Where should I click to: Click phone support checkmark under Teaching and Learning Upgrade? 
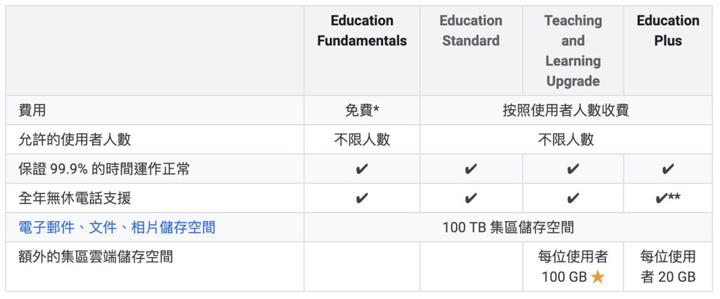pyautogui.click(x=572, y=198)
